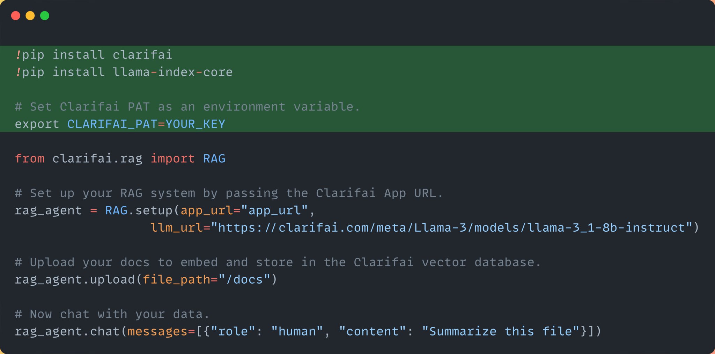This screenshot has width=715, height=354.
Task: Click the green maximize window dot
Action: (45, 16)
